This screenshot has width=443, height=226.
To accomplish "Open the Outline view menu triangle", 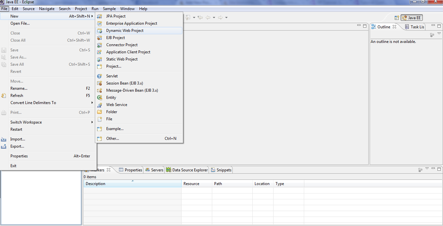I will pos(439,33).
